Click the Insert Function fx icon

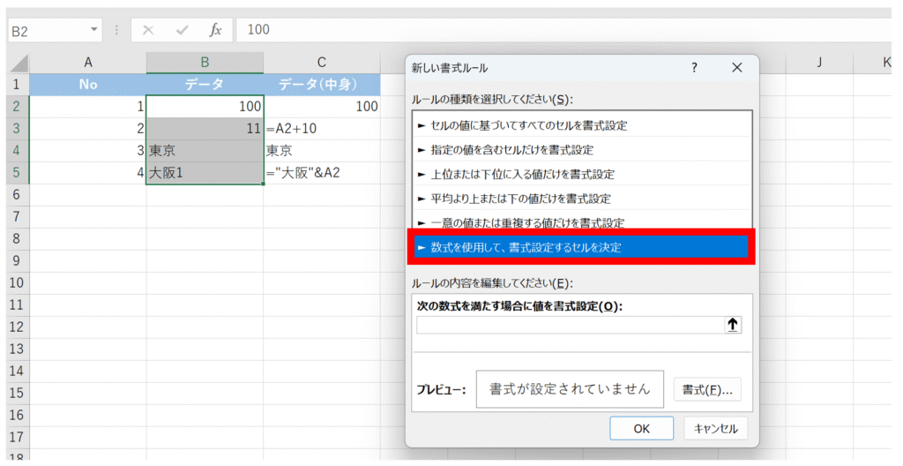pos(215,30)
